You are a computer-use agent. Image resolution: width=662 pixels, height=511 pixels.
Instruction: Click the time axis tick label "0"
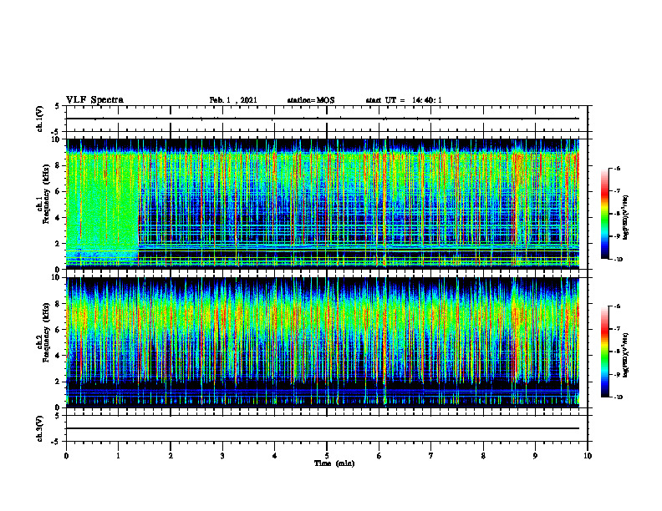66,456
